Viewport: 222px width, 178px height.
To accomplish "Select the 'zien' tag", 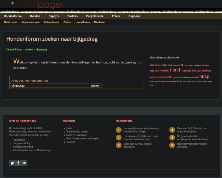I will point(151,85).
